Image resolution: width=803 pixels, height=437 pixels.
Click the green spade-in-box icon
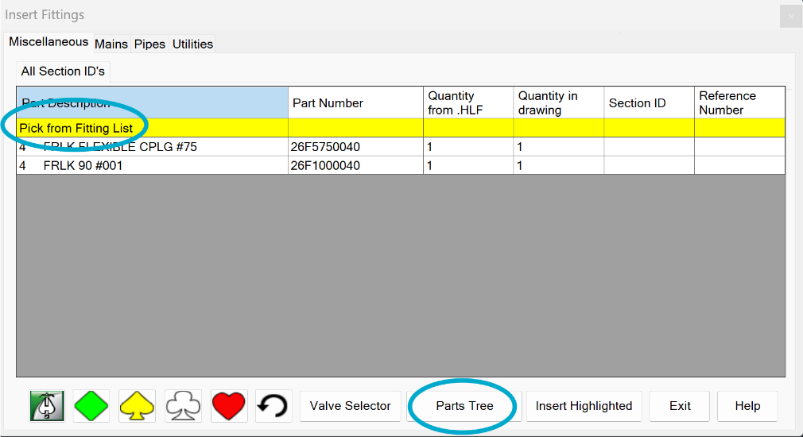pos(47,406)
